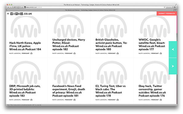
Task: Open the hamburger menu beside the Wired logo
Action: 8,13
